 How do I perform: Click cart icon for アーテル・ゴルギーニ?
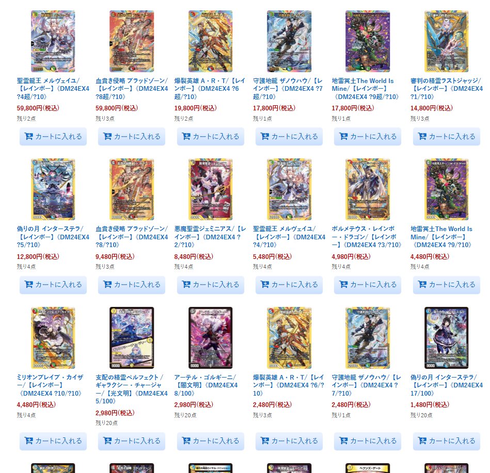coord(186,441)
